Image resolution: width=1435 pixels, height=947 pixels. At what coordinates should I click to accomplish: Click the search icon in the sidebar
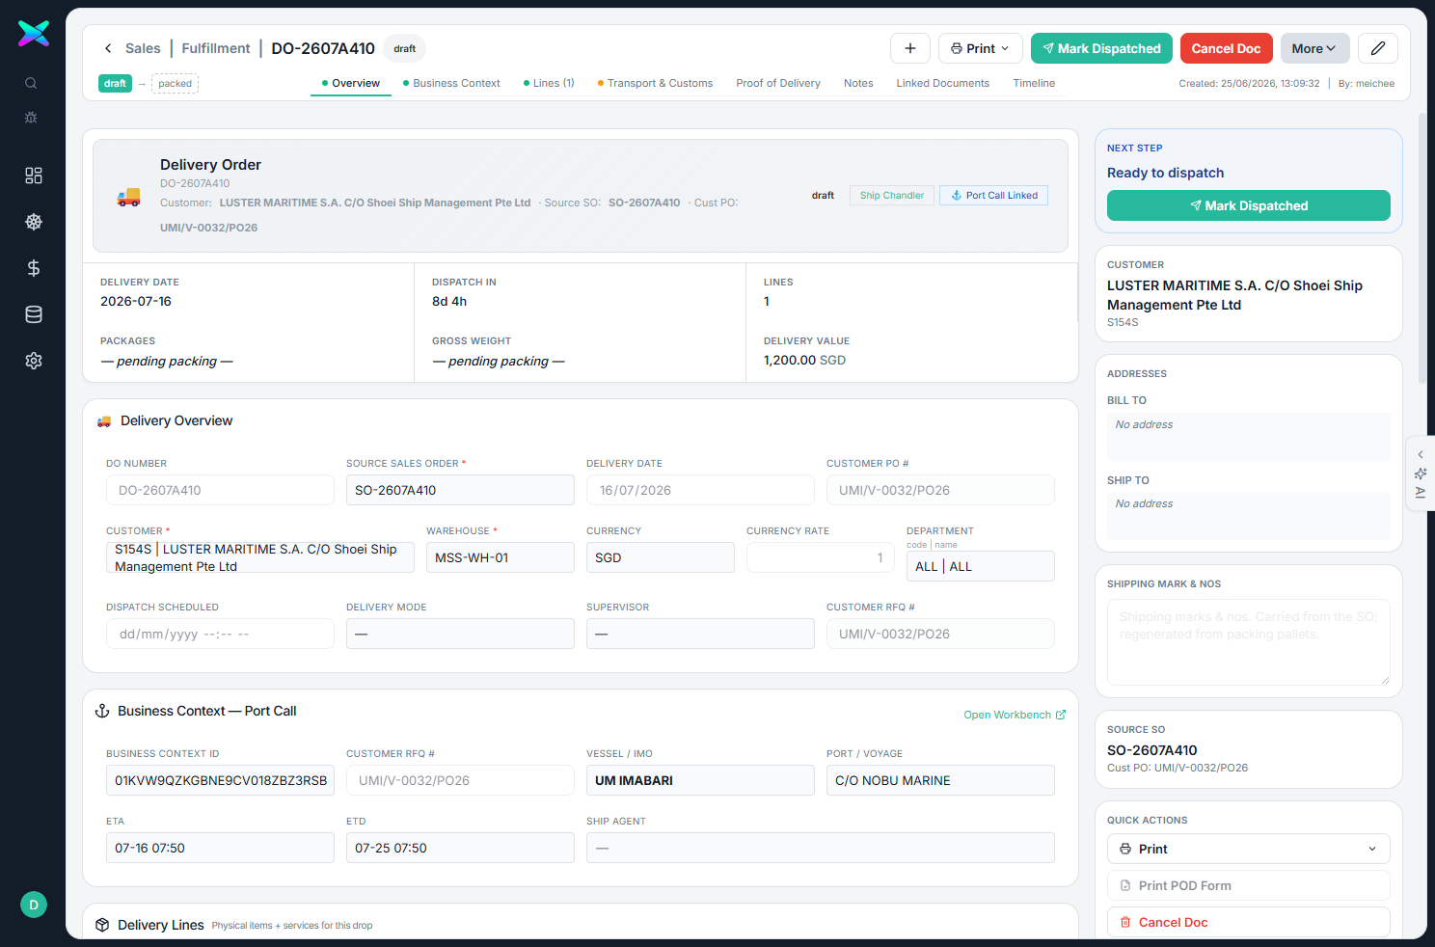point(31,83)
